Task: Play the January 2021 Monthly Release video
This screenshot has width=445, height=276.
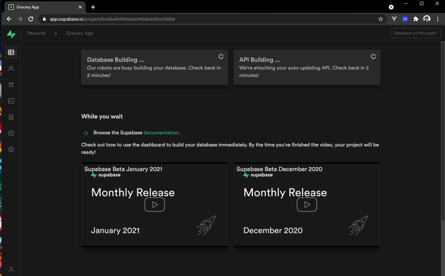Action: (155, 204)
